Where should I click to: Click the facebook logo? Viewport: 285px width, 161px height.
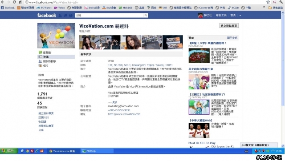[47, 16]
